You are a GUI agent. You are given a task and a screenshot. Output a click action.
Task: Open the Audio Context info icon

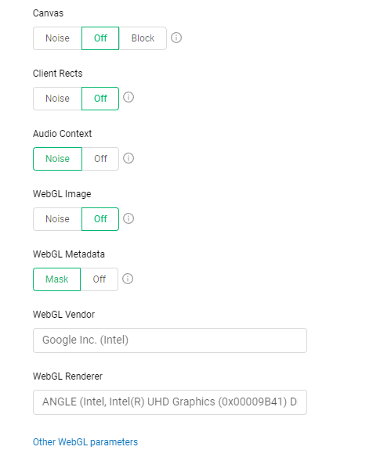pos(129,158)
